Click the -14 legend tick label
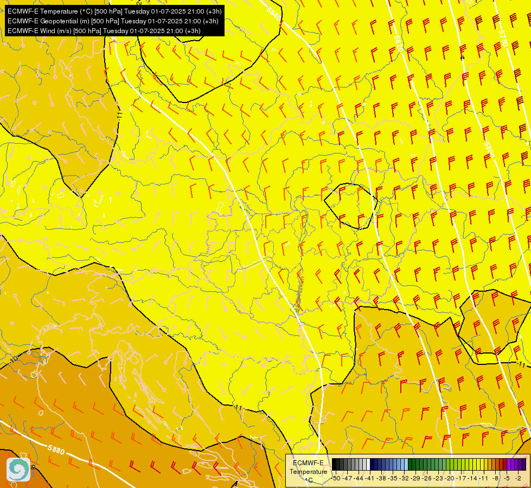 (x=472, y=478)
